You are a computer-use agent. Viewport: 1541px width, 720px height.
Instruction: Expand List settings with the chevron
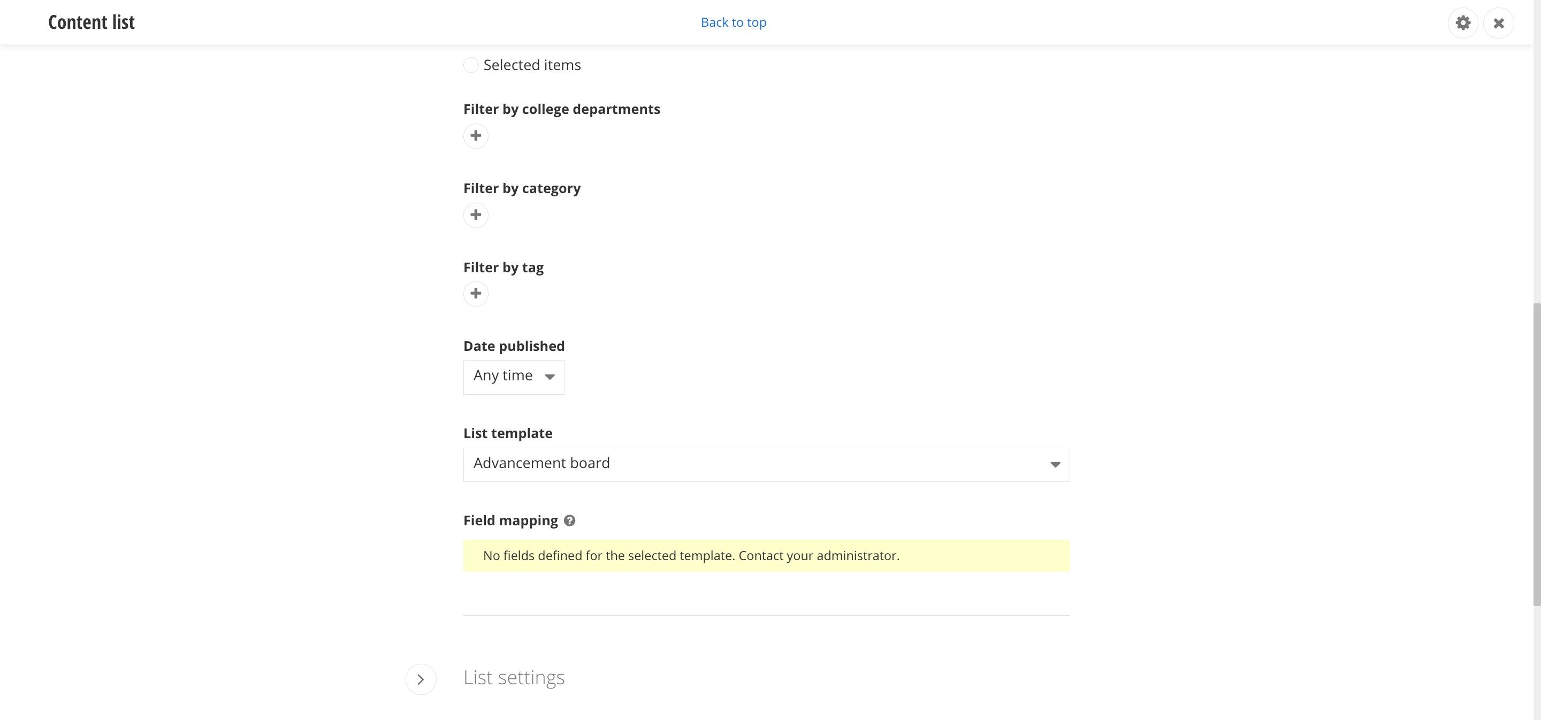point(421,679)
